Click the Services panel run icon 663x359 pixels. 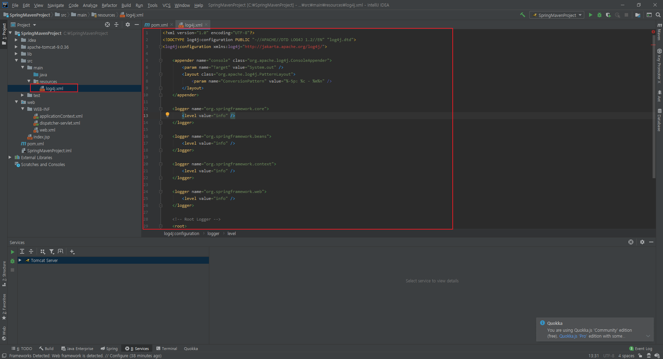coord(12,252)
